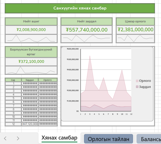Image resolution: width=161 pixels, height=144 pixels.
Task: Switch to the Орлогын тайлан sheet tab
Action: [x=108, y=139]
